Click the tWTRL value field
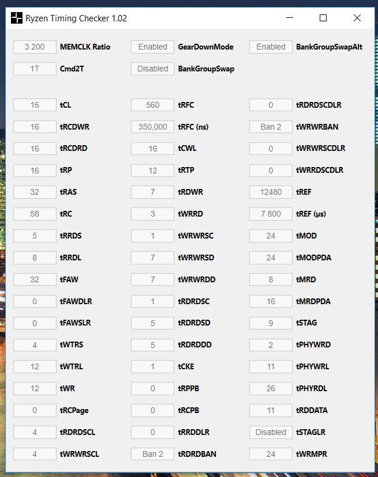This screenshot has width=378, height=477. 35,366
